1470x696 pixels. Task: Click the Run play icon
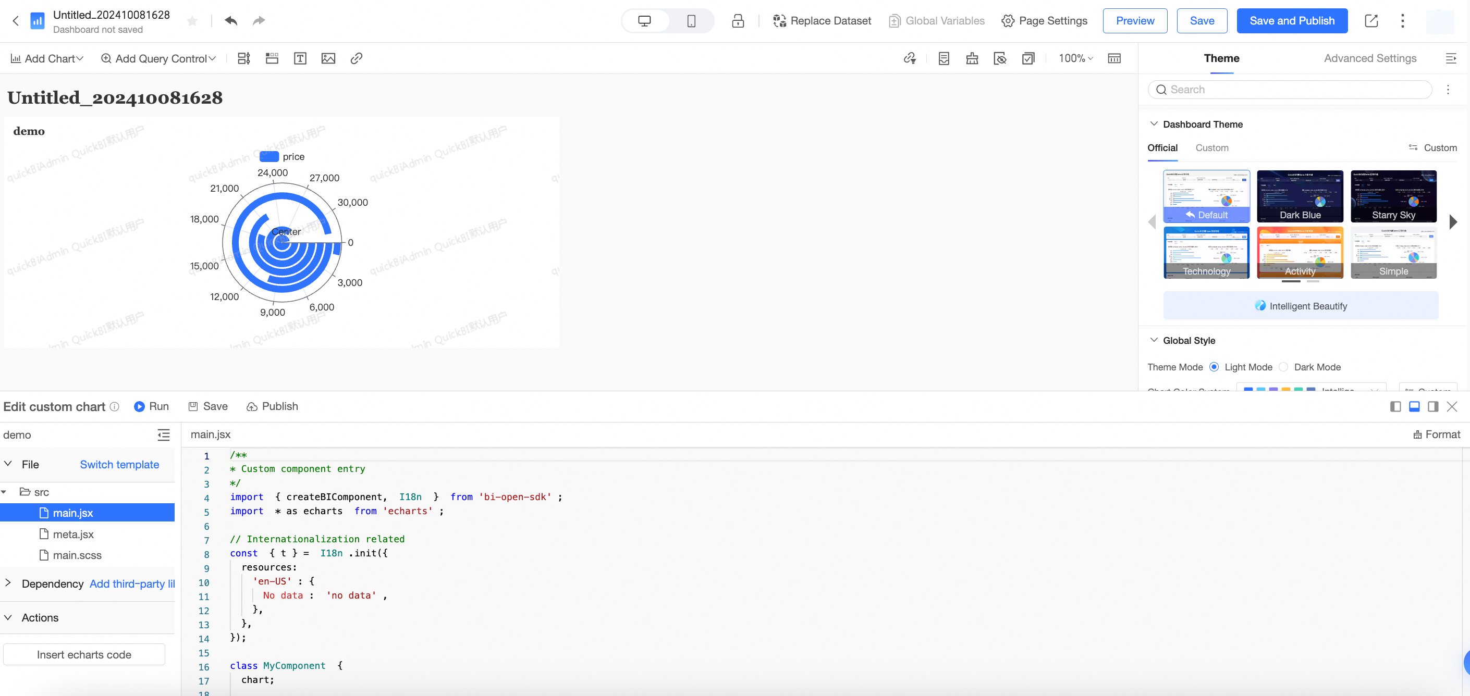pyautogui.click(x=139, y=406)
